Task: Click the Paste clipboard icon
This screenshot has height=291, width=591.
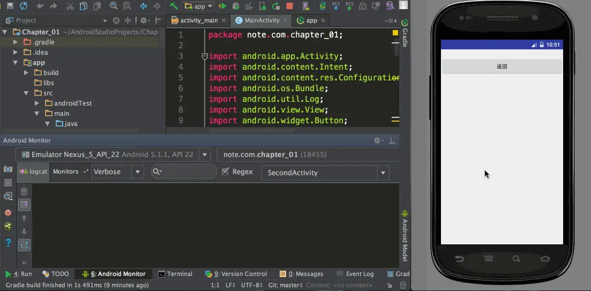Action: click(x=97, y=6)
